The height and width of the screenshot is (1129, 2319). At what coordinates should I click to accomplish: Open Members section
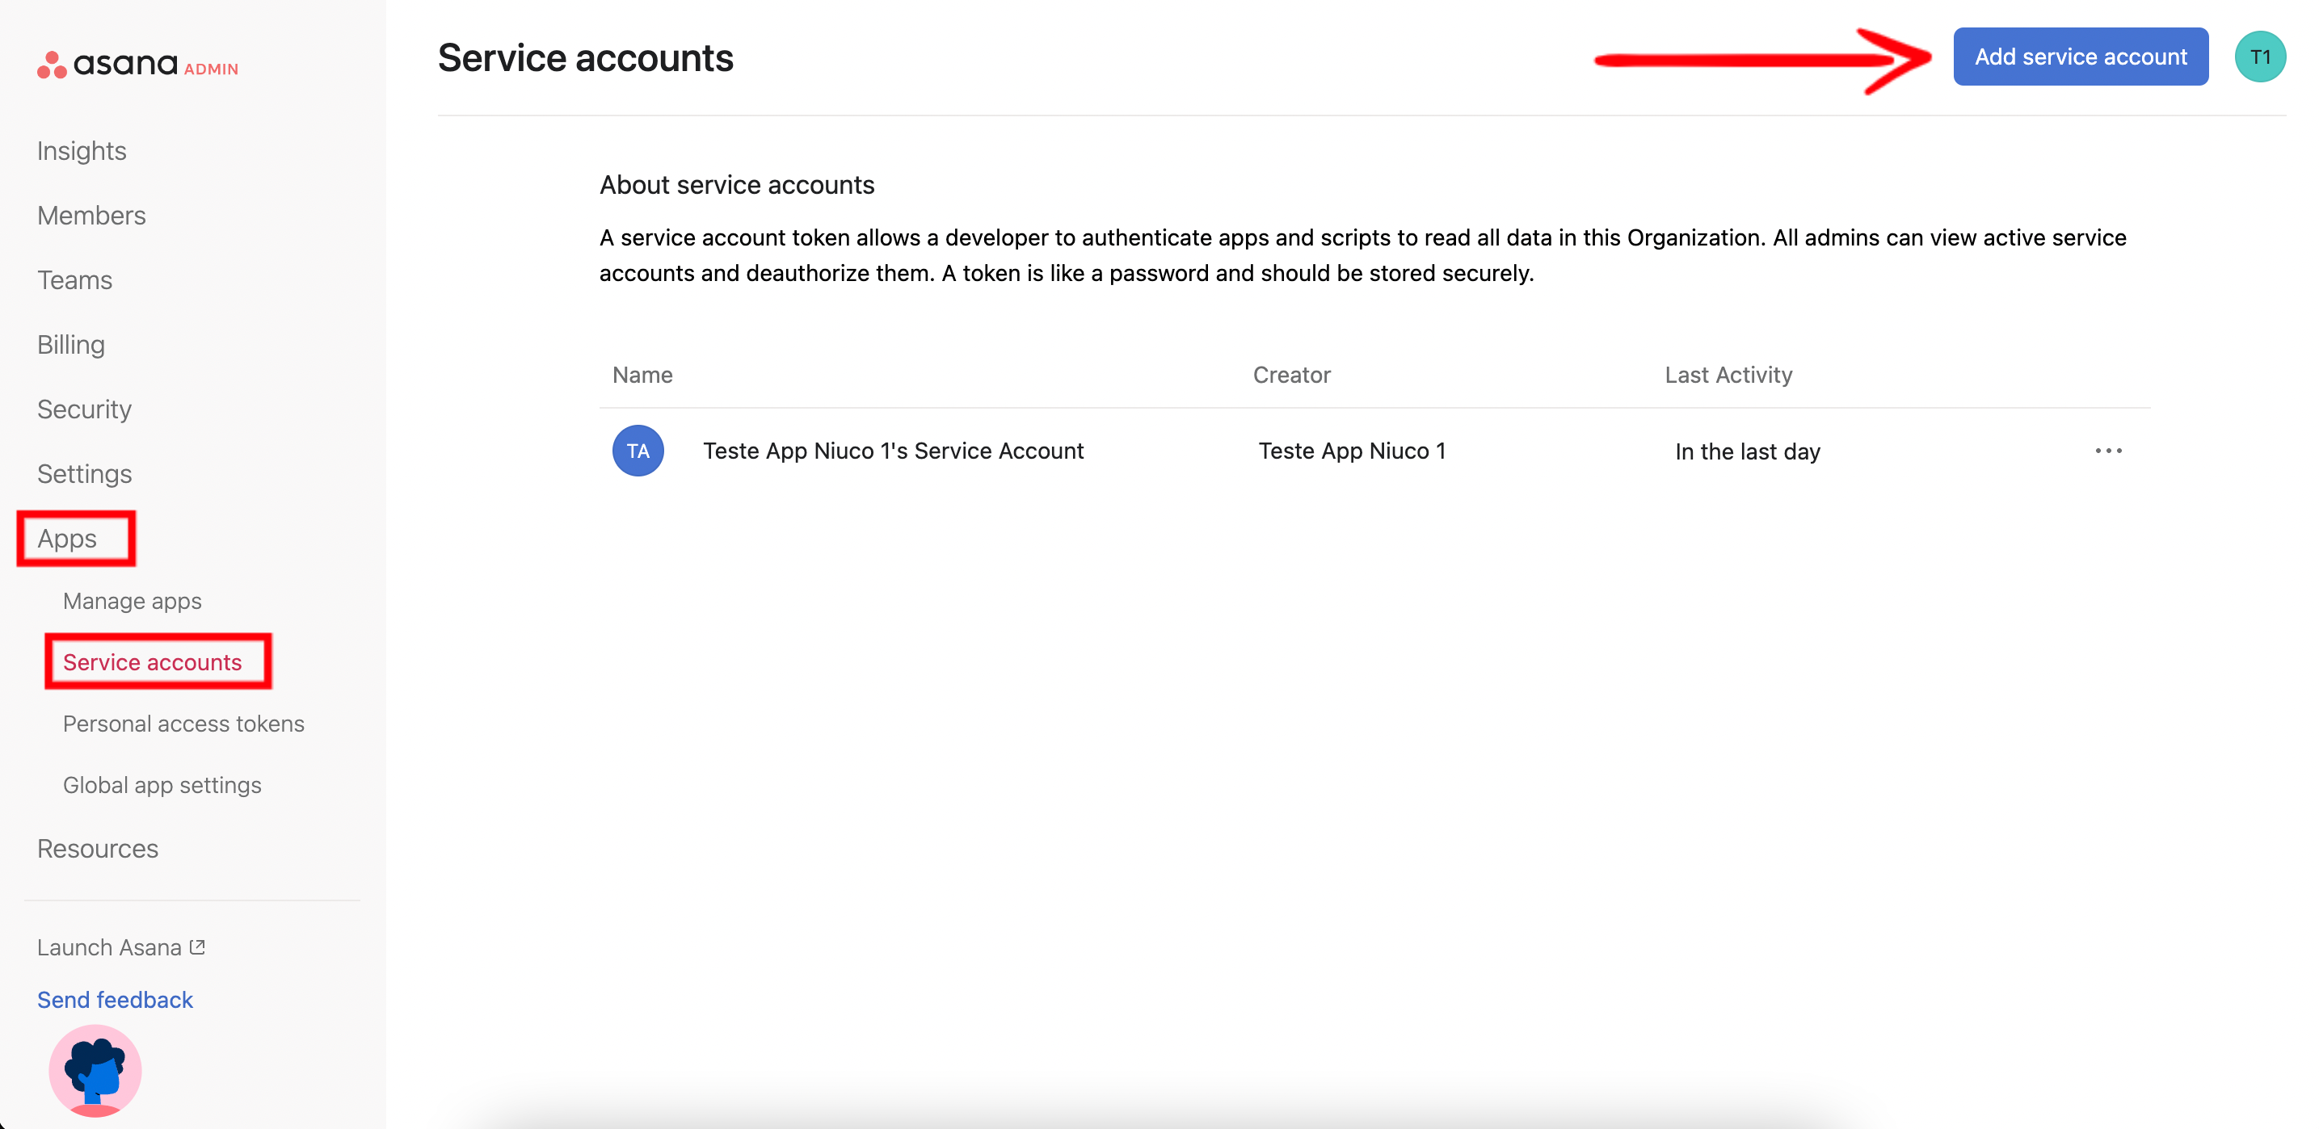92,216
